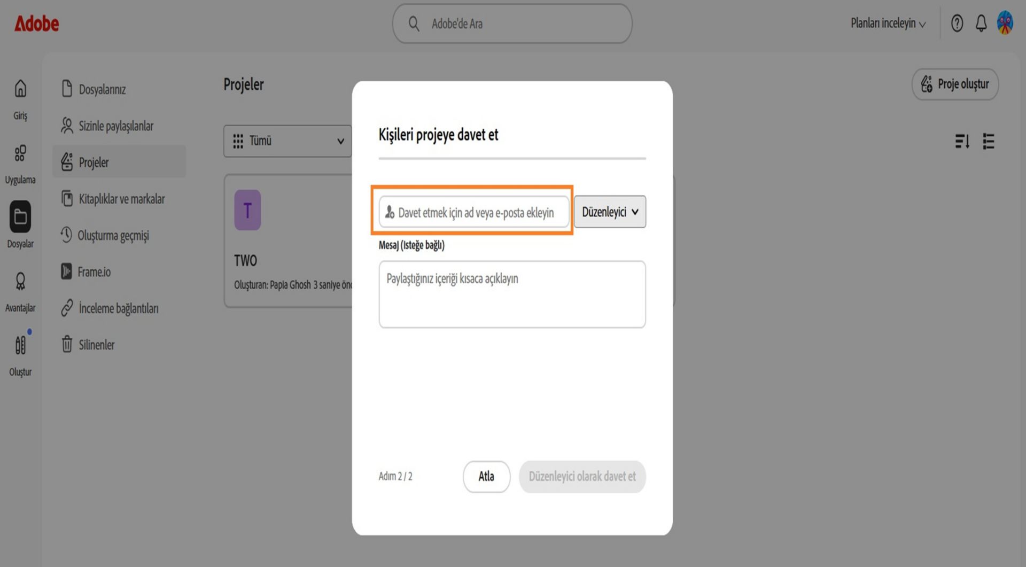Expand the Tümü filter dropdown
Viewport: 1026px width, 567px height.
click(287, 141)
